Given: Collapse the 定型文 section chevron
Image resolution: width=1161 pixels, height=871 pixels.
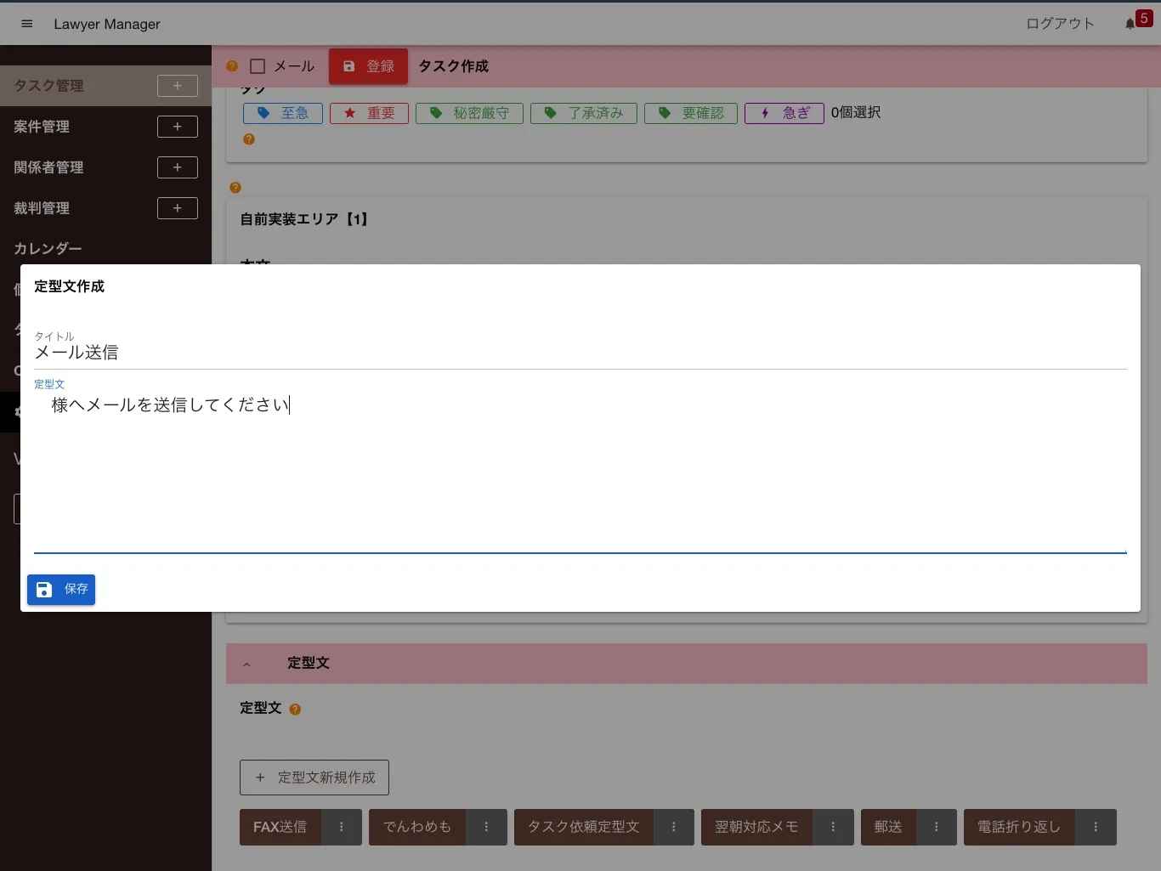Looking at the screenshot, I should [x=246, y=664].
